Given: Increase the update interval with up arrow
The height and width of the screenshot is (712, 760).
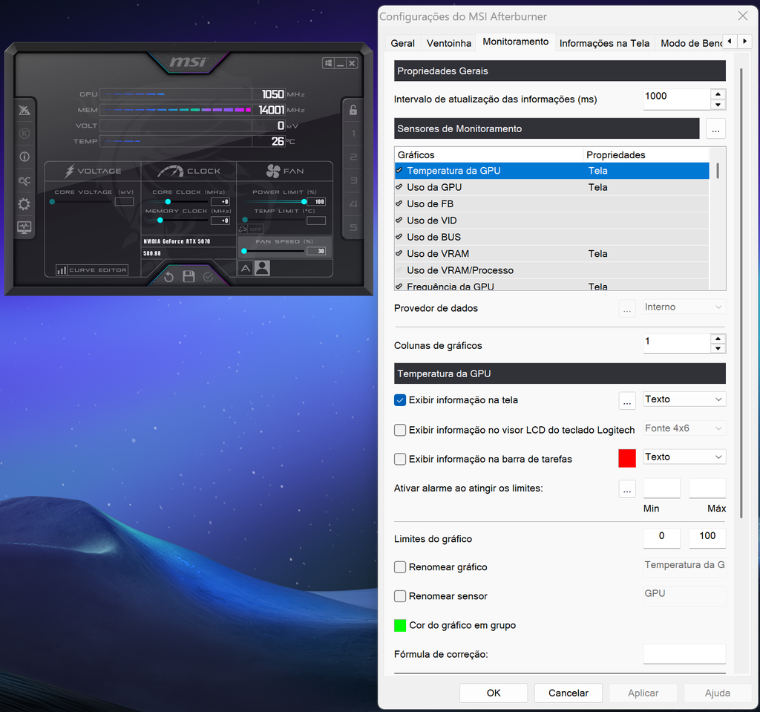Looking at the screenshot, I should (718, 94).
